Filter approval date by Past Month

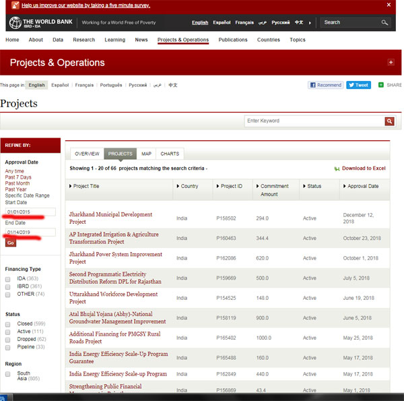pos(18,183)
